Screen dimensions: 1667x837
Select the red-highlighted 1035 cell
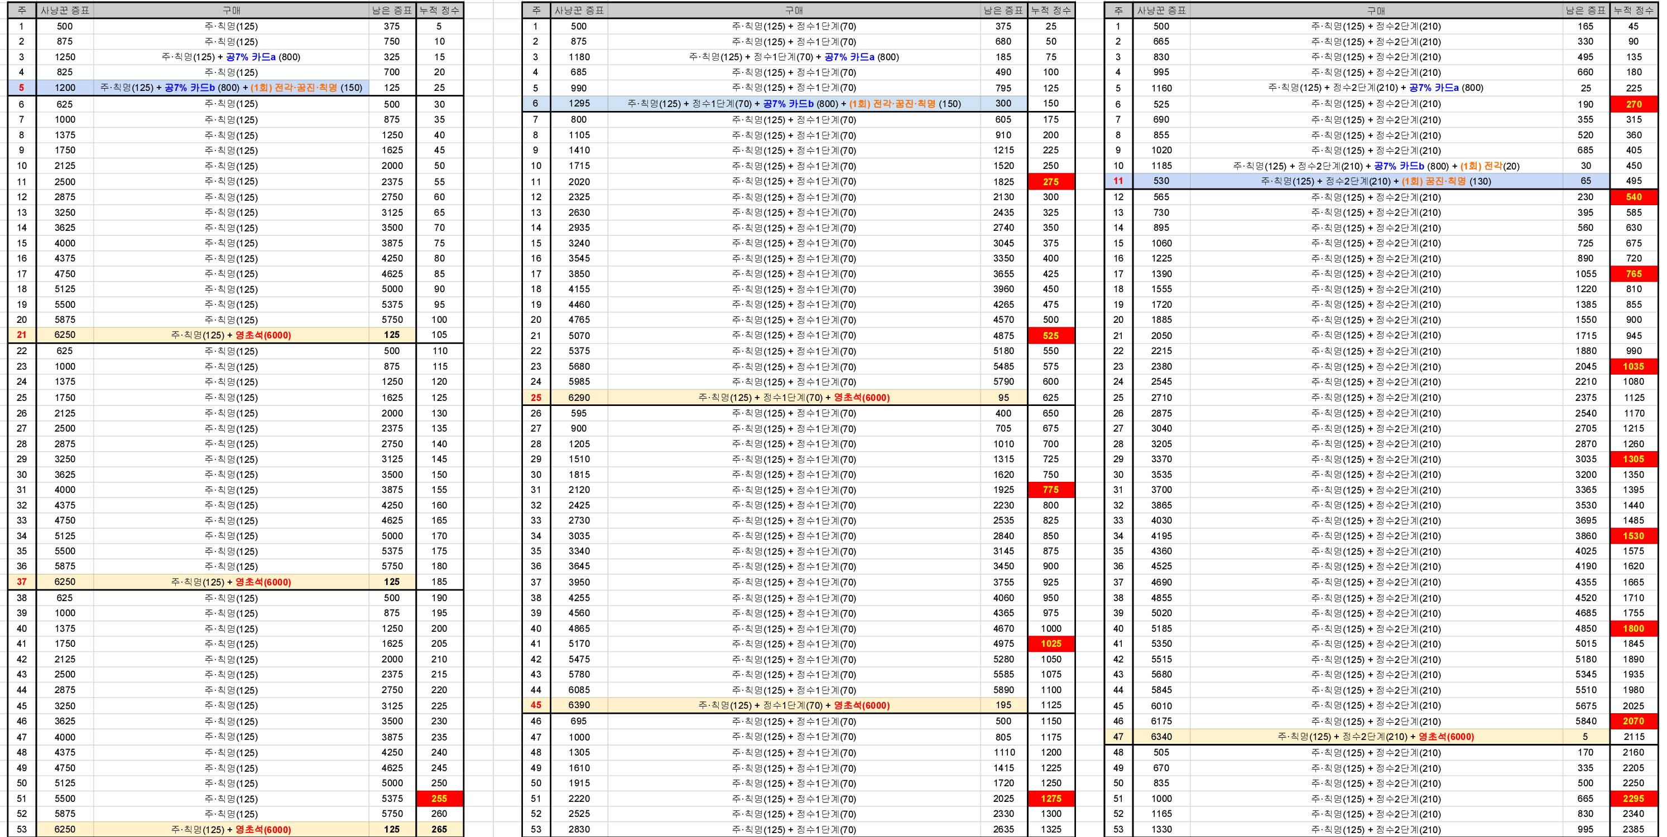pyautogui.click(x=1633, y=366)
